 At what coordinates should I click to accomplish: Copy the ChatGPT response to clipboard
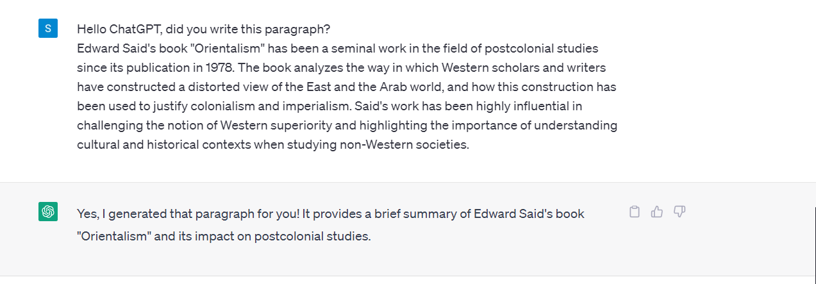point(635,212)
